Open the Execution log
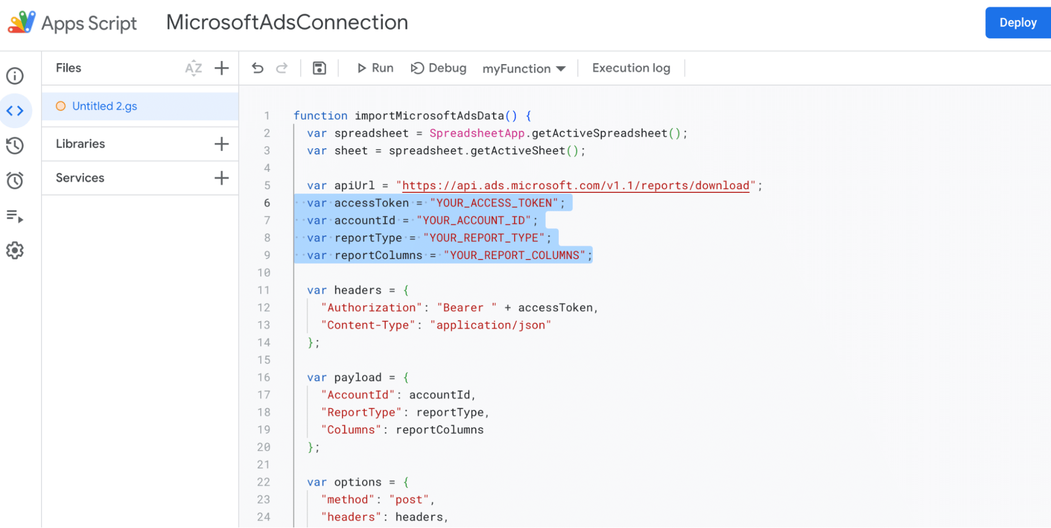The width and height of the screenshot is (1051, 528). [x=631, y=68]
